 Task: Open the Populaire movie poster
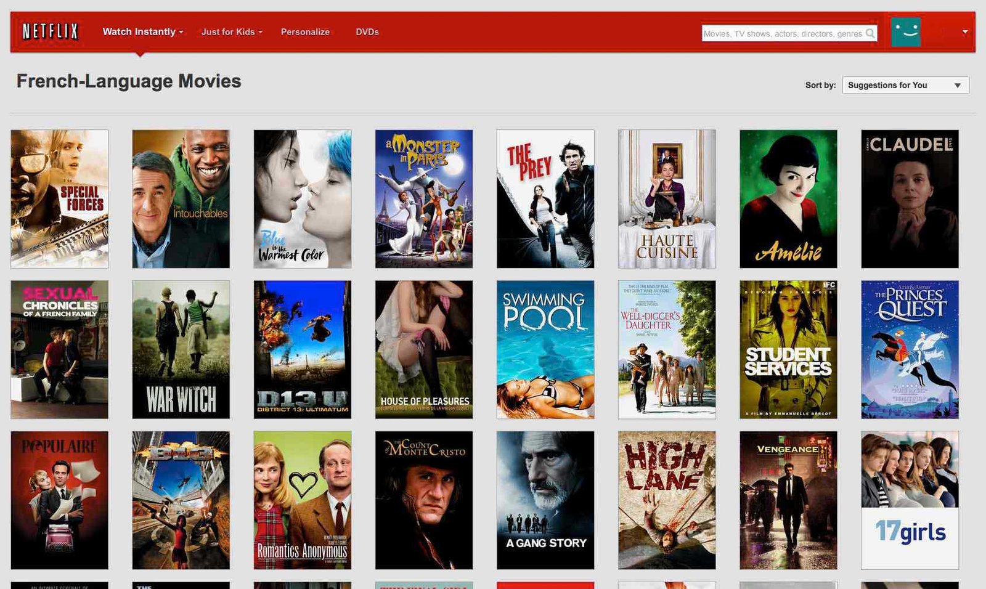coord(59,500)
